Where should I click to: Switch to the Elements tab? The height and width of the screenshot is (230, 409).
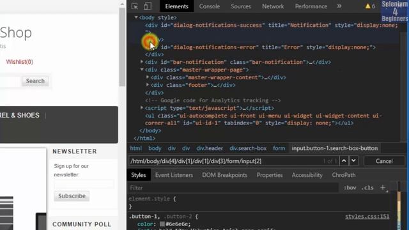click(x=176, y=6)
